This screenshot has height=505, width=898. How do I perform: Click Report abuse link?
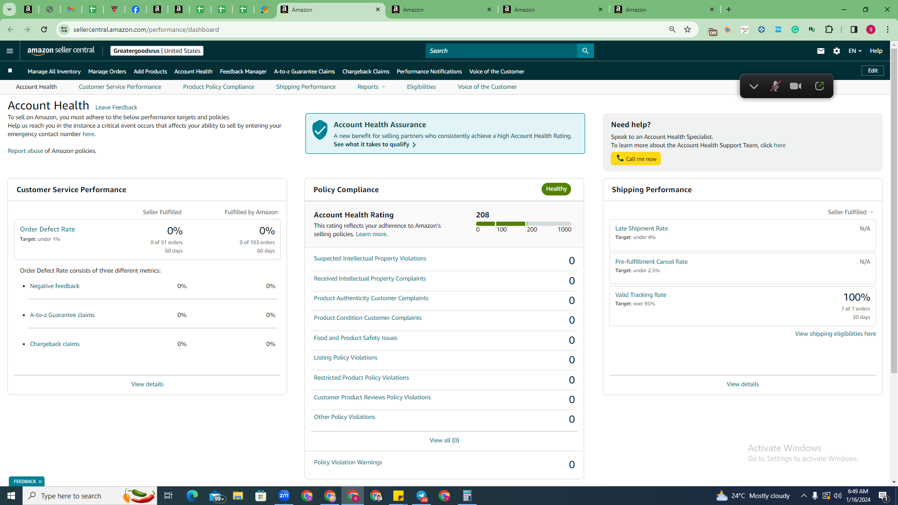click(x=25, y=151)
